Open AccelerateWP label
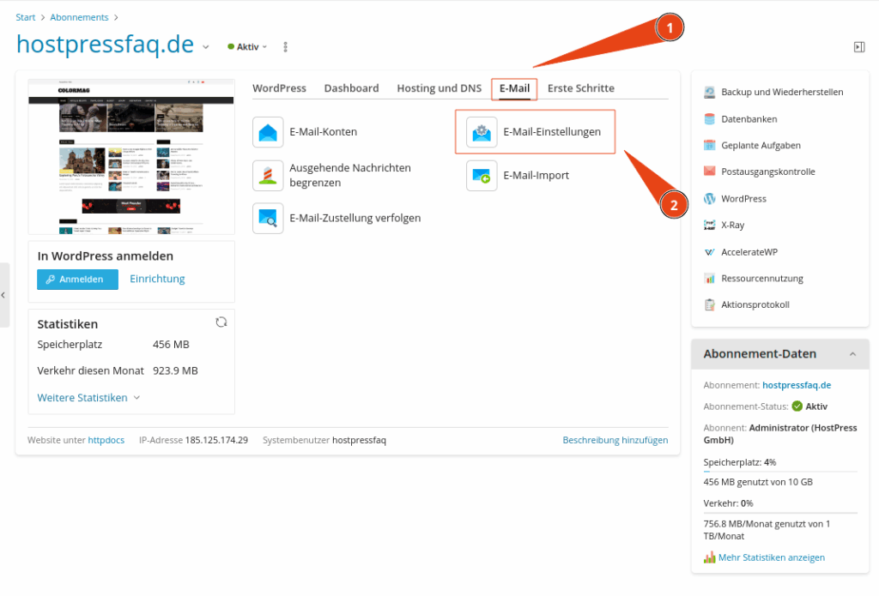 [749, 252]
